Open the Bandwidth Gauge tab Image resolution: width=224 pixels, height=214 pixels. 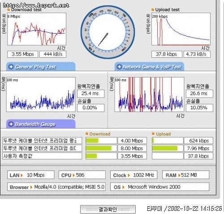tap(41, 124)
